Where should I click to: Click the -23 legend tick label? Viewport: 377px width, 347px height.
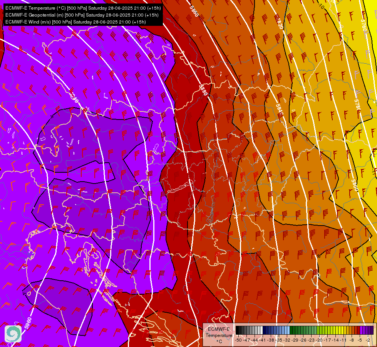(312, 340)
